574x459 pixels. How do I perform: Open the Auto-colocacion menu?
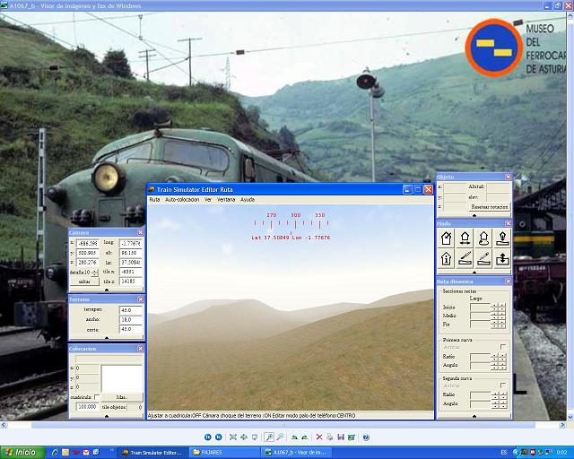click(182, 200)
